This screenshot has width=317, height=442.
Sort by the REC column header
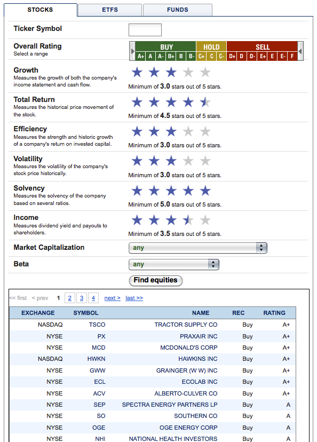(239, 313)
